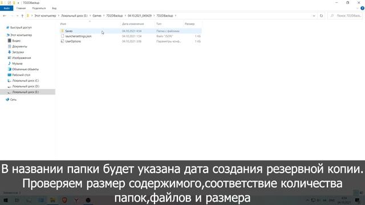365x205 pixels.
Task: Select Этот компьютер in navigation pane
Action: (x=21, y=35)
